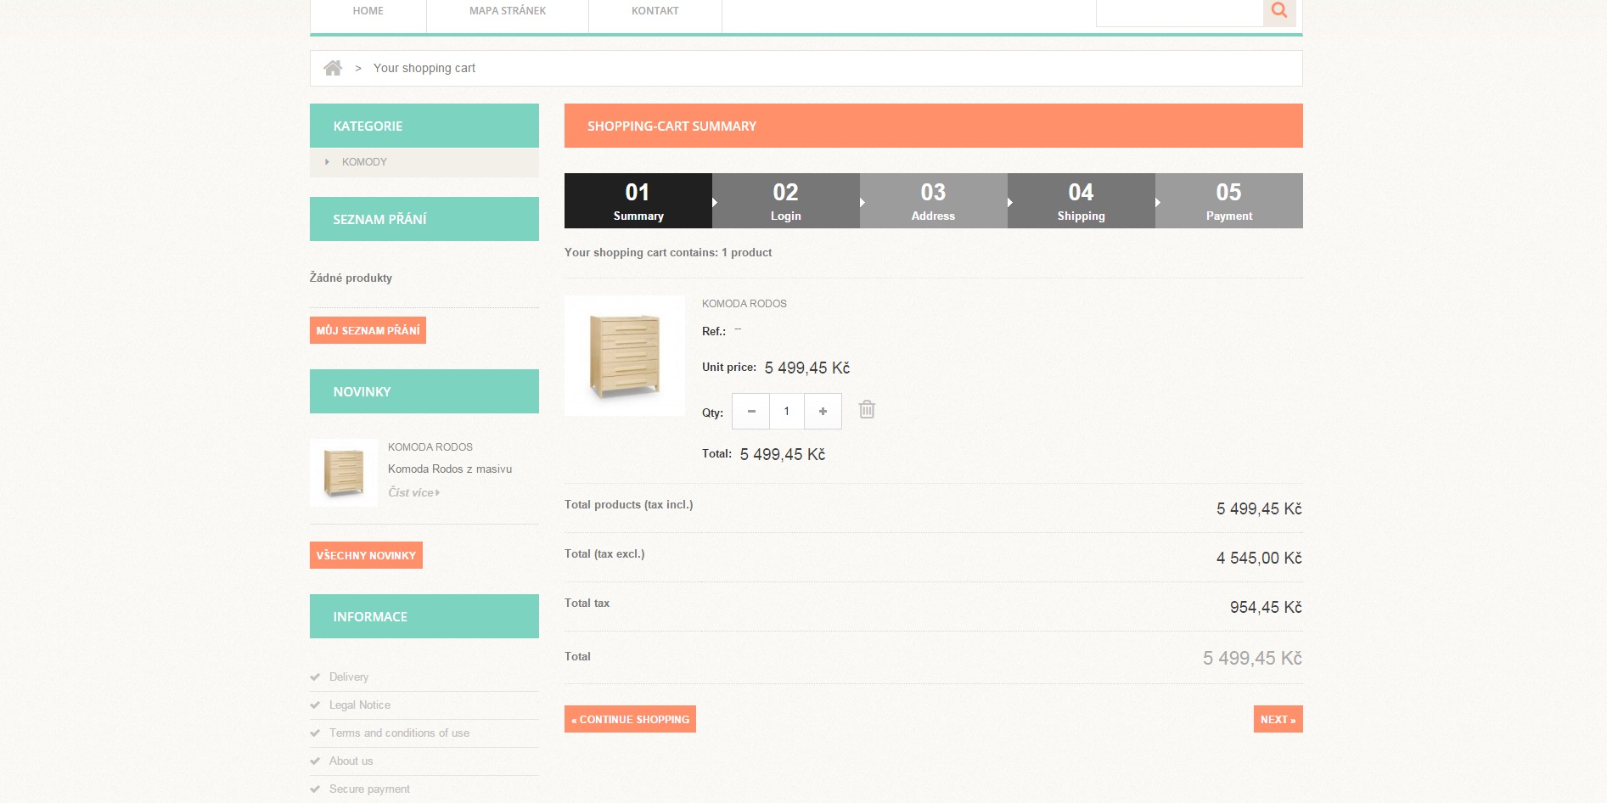Click cart product image of Komoda Rodos
This screenshot has height=803, width=1607.
(x=625, y=356)
